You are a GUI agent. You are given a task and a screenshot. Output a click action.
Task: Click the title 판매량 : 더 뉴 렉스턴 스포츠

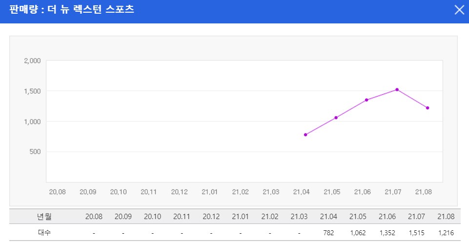tap(71, 9)
